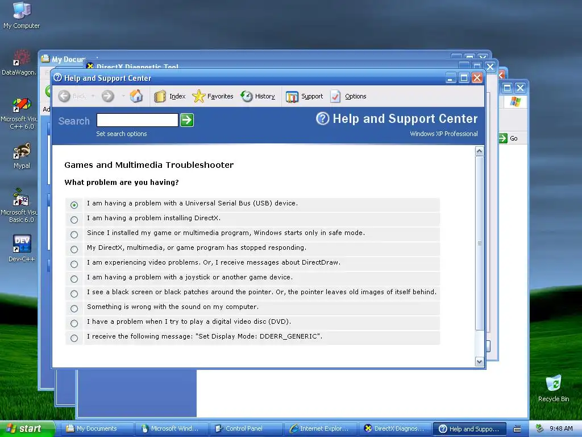
Task: Click Set search options link
Action: click(122, 134)
